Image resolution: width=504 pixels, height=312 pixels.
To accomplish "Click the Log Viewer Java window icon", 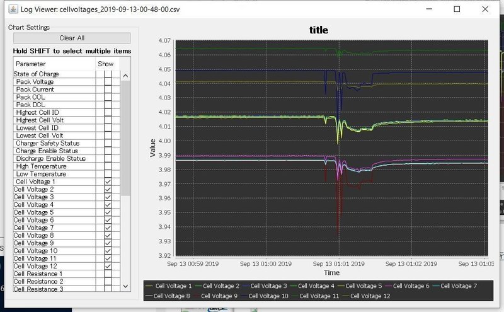I will 13,9.
